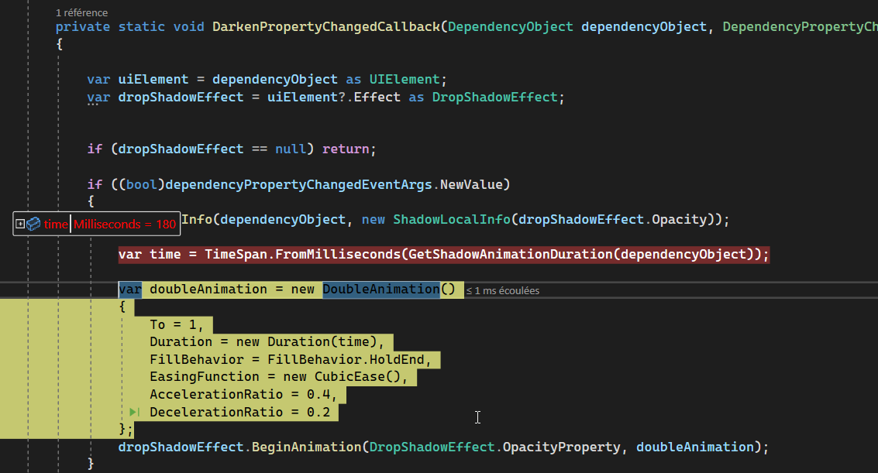This screenshot has height=473, width=878.
Task: Click 'bool' cast keyword
Action: [x=141, y=184]
